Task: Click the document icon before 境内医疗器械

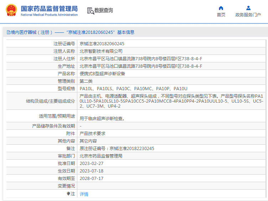Action: click(x=8, y=32)
